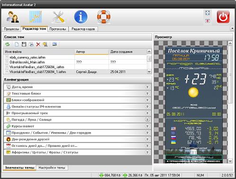Screen dimensions: 236x179
Task: Click the avatar preview image
Action: pos(194,105)
